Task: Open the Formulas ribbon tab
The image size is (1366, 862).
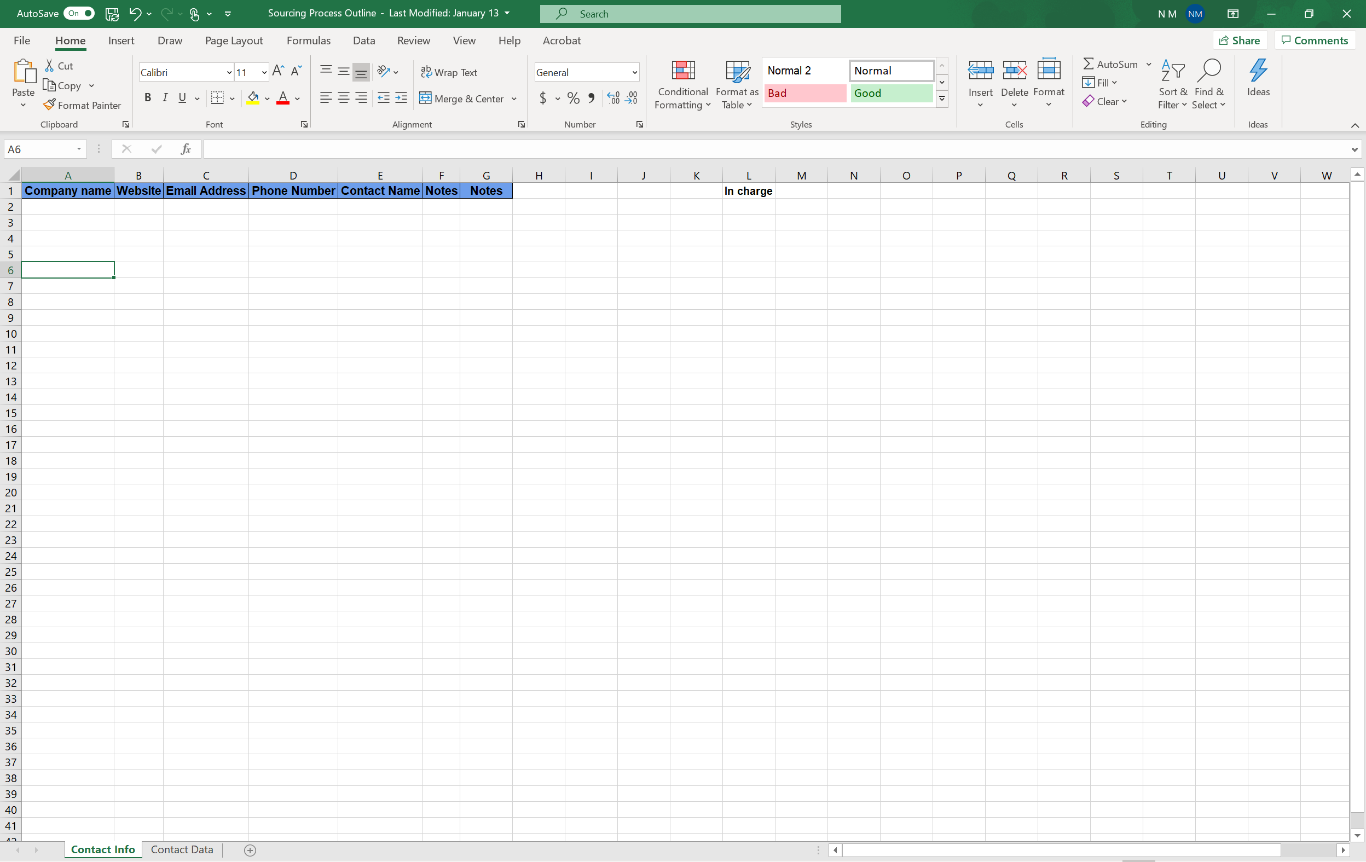Action: tap(308, 41)
